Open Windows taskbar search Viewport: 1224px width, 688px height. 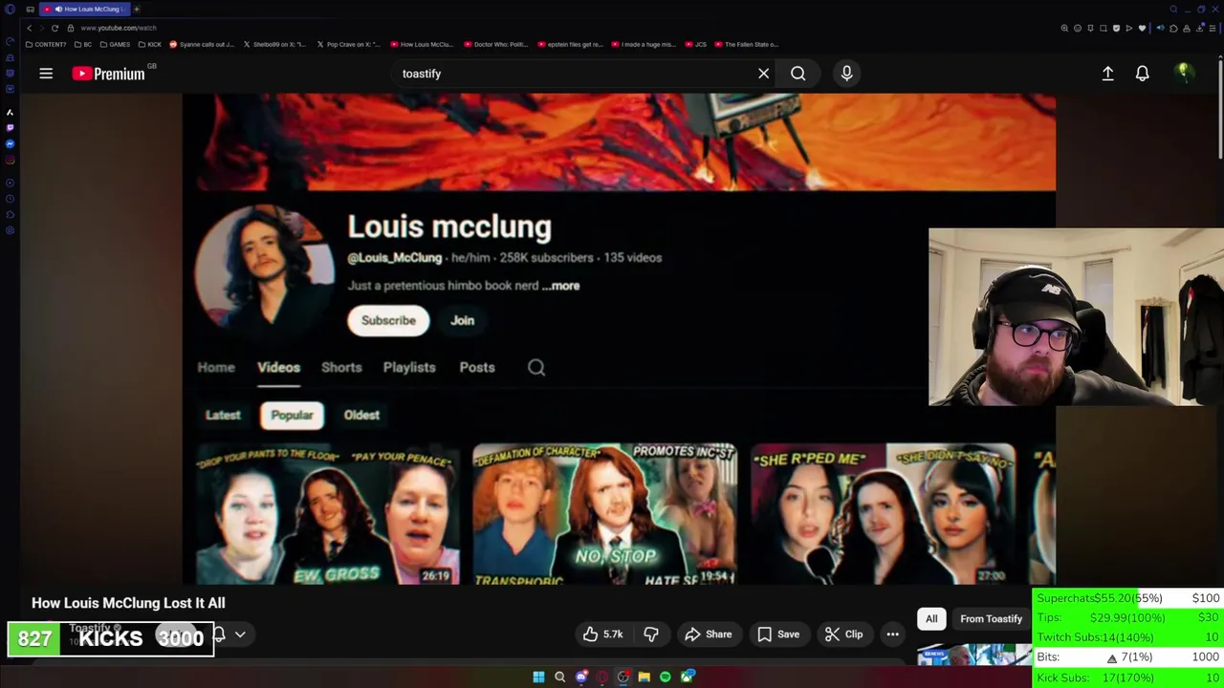click(x=559, y=677)
